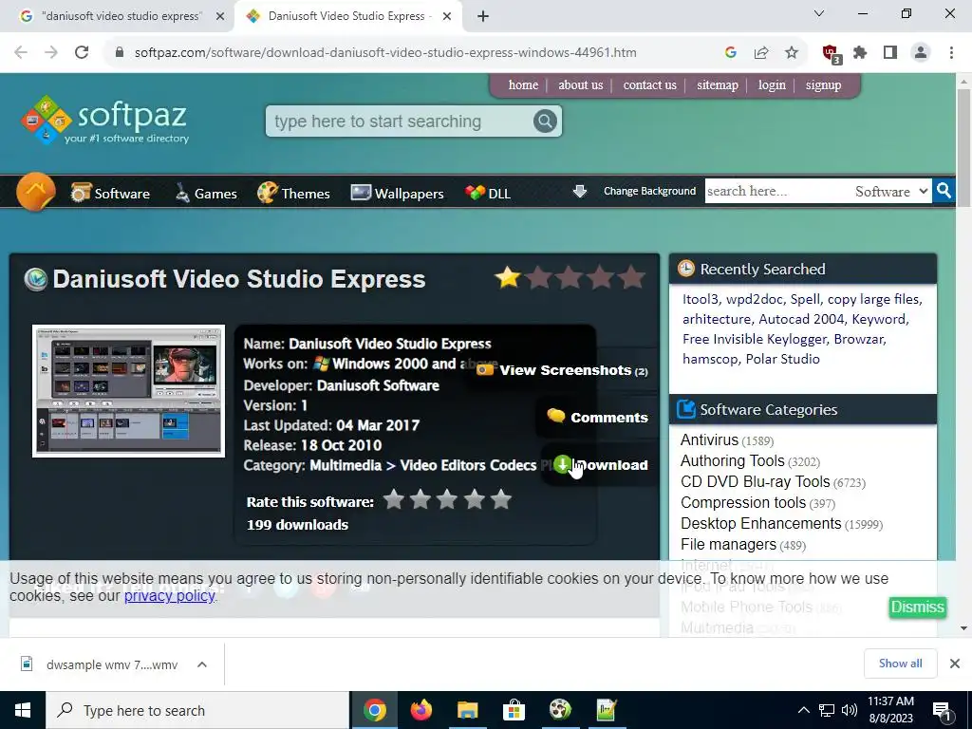Open a new browser tab
972x729 pixels.
click(x=483, y=16)
